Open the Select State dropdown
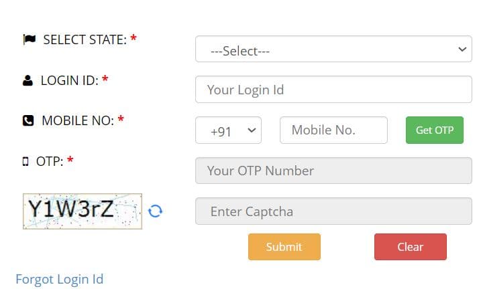Screen dimensions: 479x295 coord(333,50)
